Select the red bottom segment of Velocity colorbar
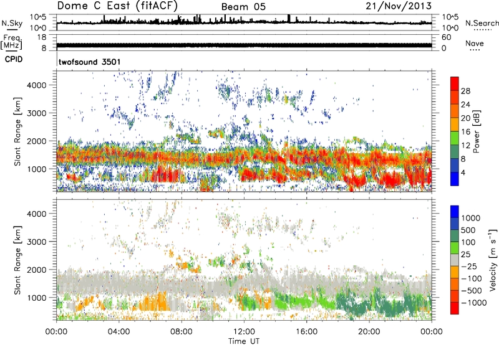This screenshot has width=499, height=345. click(455, 308)
